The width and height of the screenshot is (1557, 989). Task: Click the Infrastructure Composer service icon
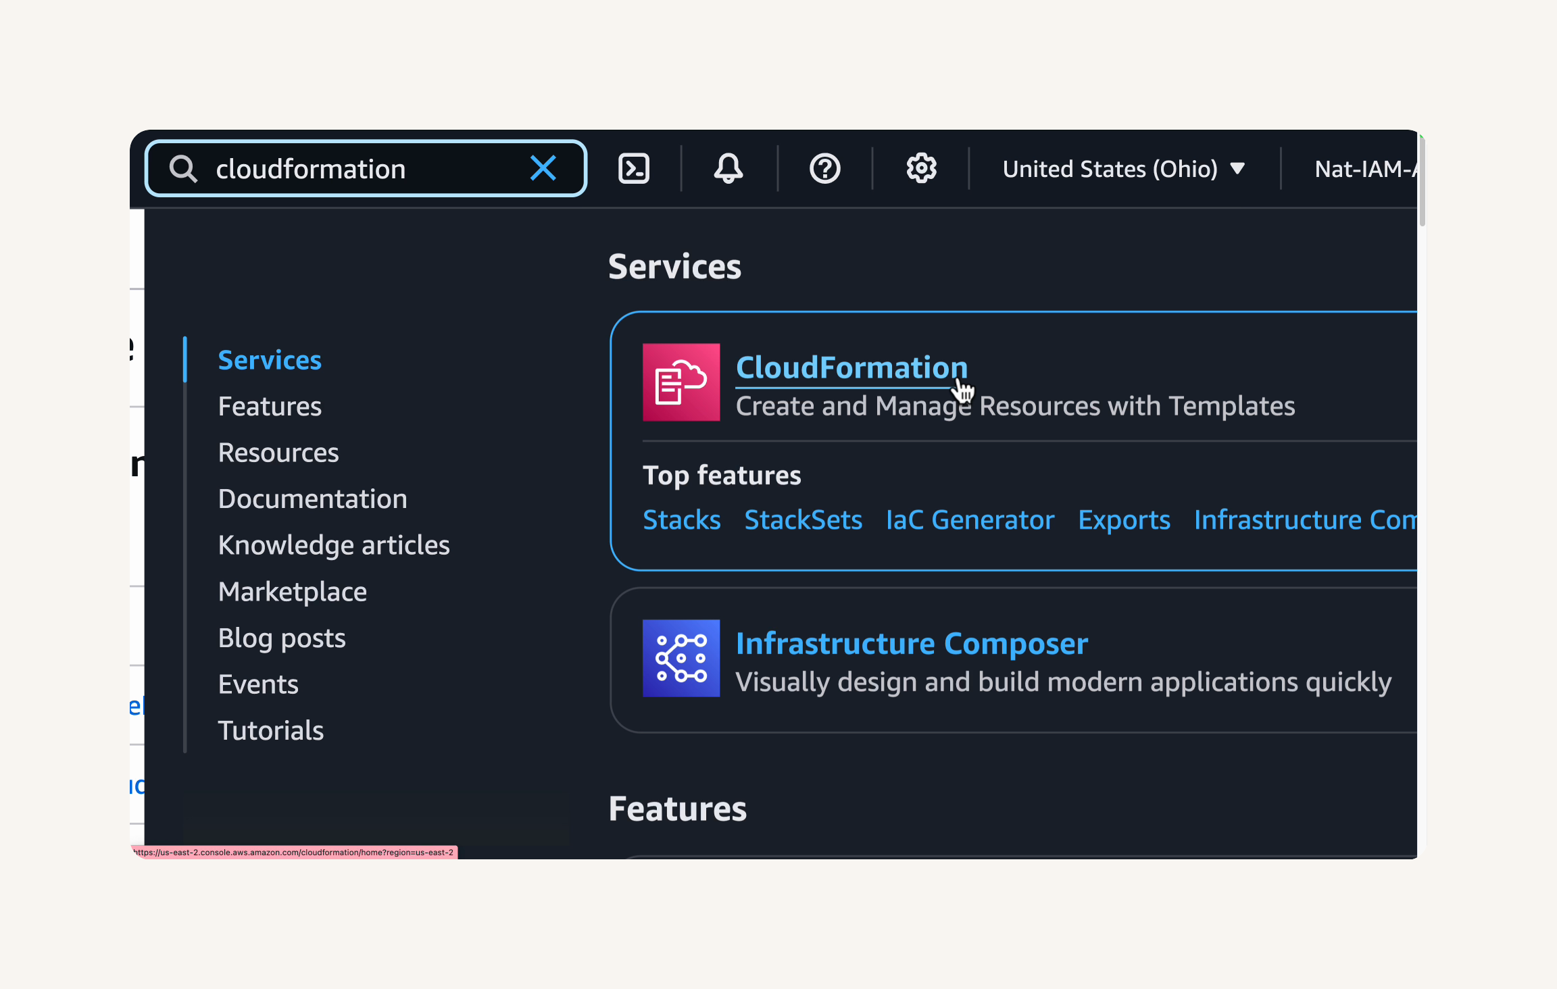click(681, 658)
